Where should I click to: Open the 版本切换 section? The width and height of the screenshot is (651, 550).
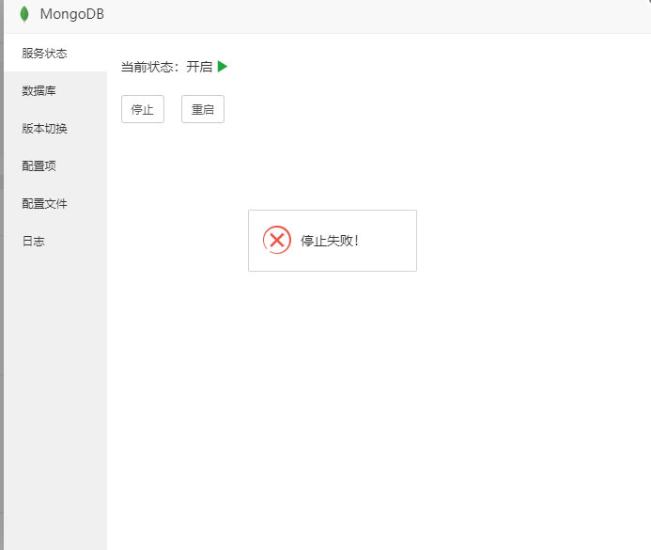(x=55, y=129)
